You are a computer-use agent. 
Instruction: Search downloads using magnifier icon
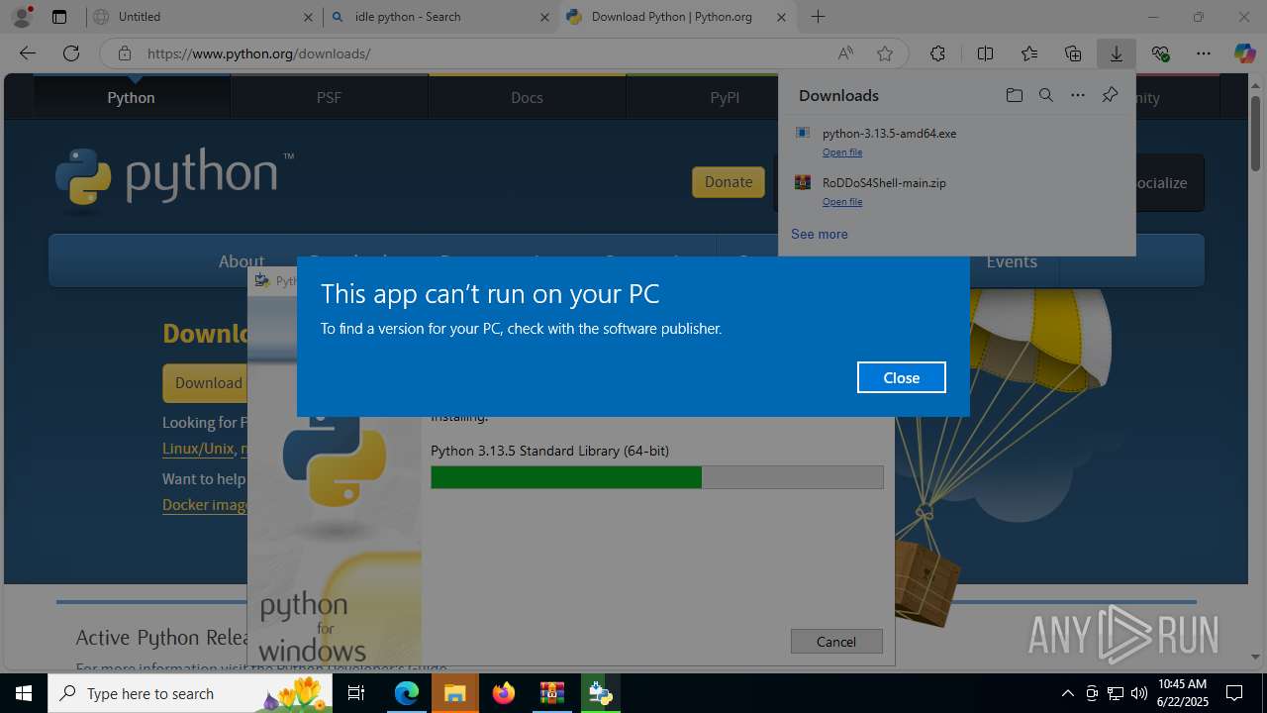pyautogui.click(x=1045, y=95)
